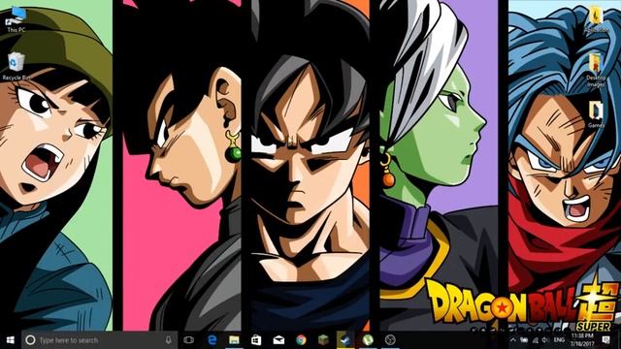Open the network tray icon
Screen dimensions: 621x349
tap(536, 340)
